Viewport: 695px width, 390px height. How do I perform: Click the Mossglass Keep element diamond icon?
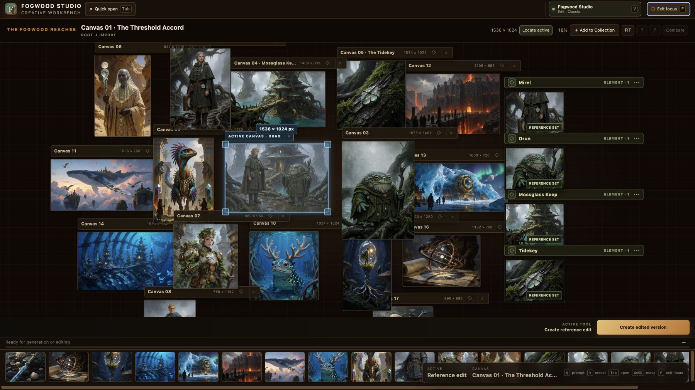(512, 195)
